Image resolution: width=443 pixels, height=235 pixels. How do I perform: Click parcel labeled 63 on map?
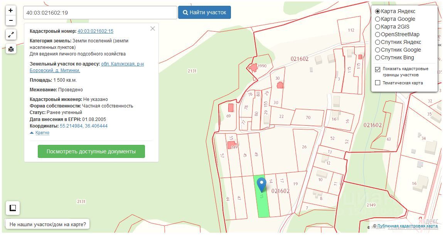tap(389, 139)
